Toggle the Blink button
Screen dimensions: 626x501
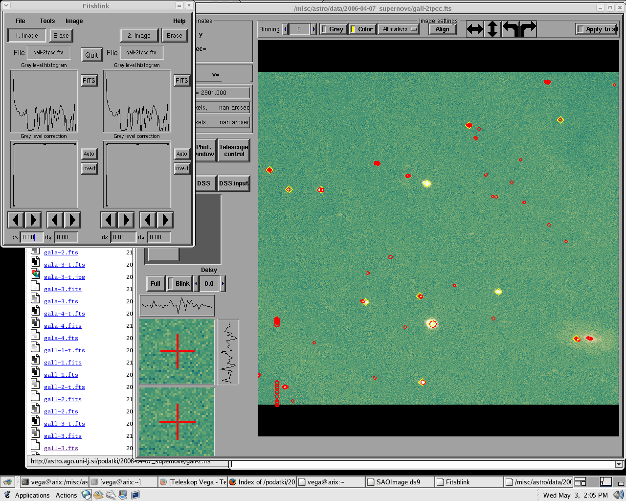click(179, 284)
